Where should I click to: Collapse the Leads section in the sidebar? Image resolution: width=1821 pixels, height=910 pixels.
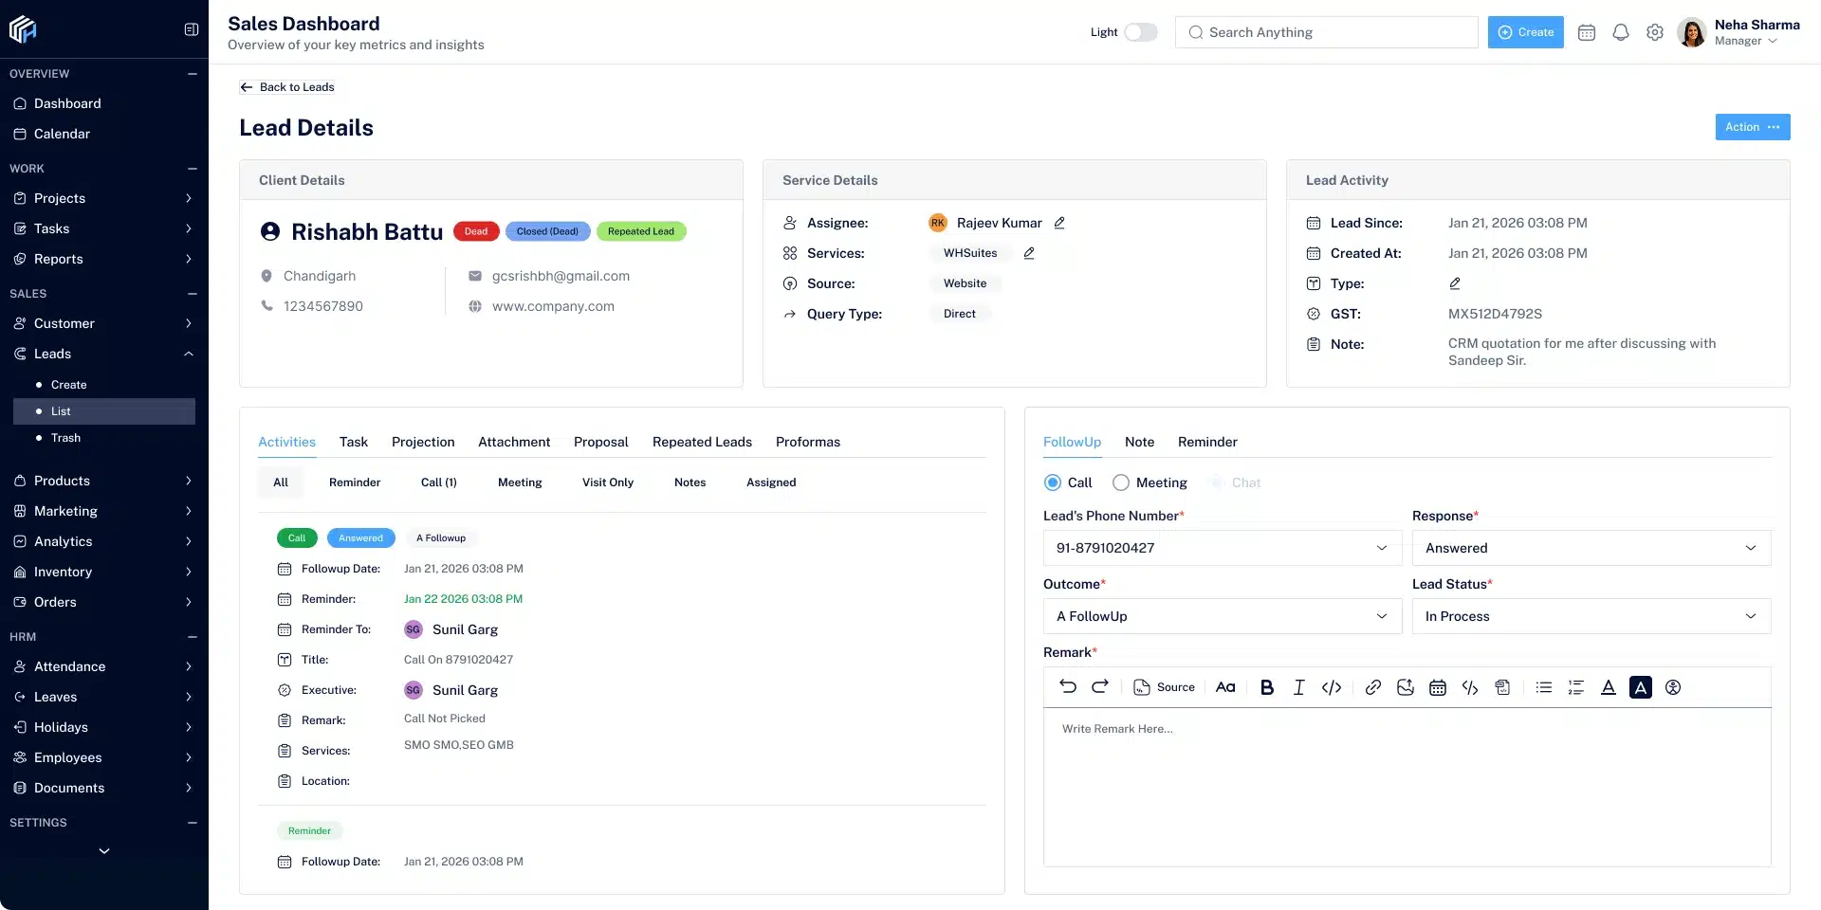[104, 354]
